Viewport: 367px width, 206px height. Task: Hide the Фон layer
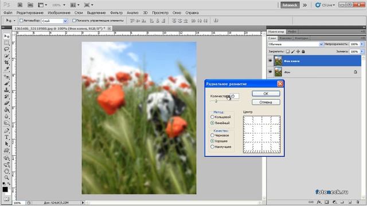[x=270, y=72]
